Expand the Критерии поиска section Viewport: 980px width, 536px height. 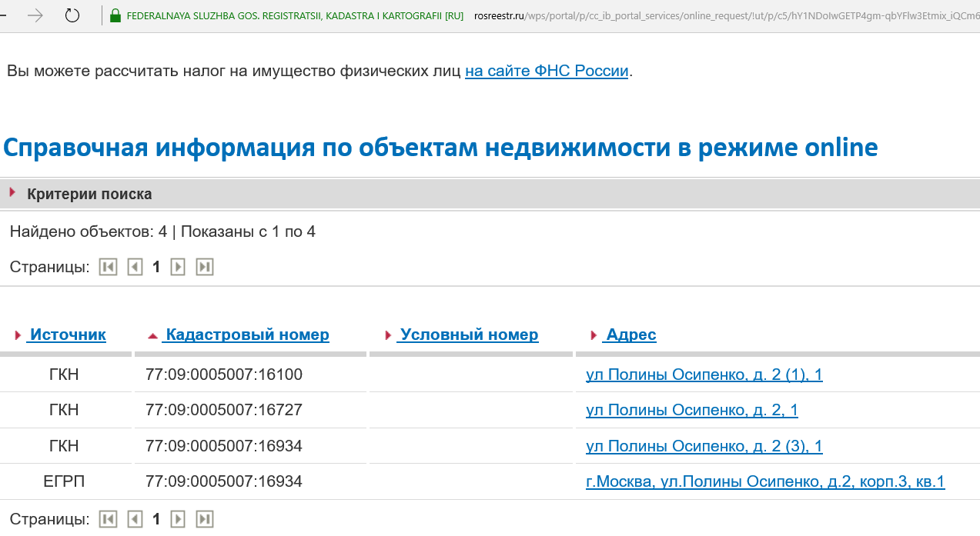89,194
